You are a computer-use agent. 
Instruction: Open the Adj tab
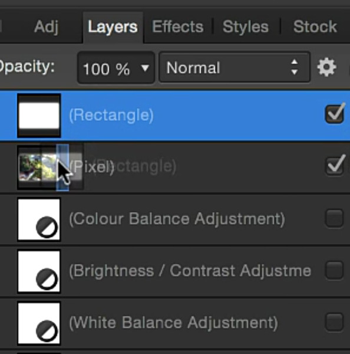point(47,27)
